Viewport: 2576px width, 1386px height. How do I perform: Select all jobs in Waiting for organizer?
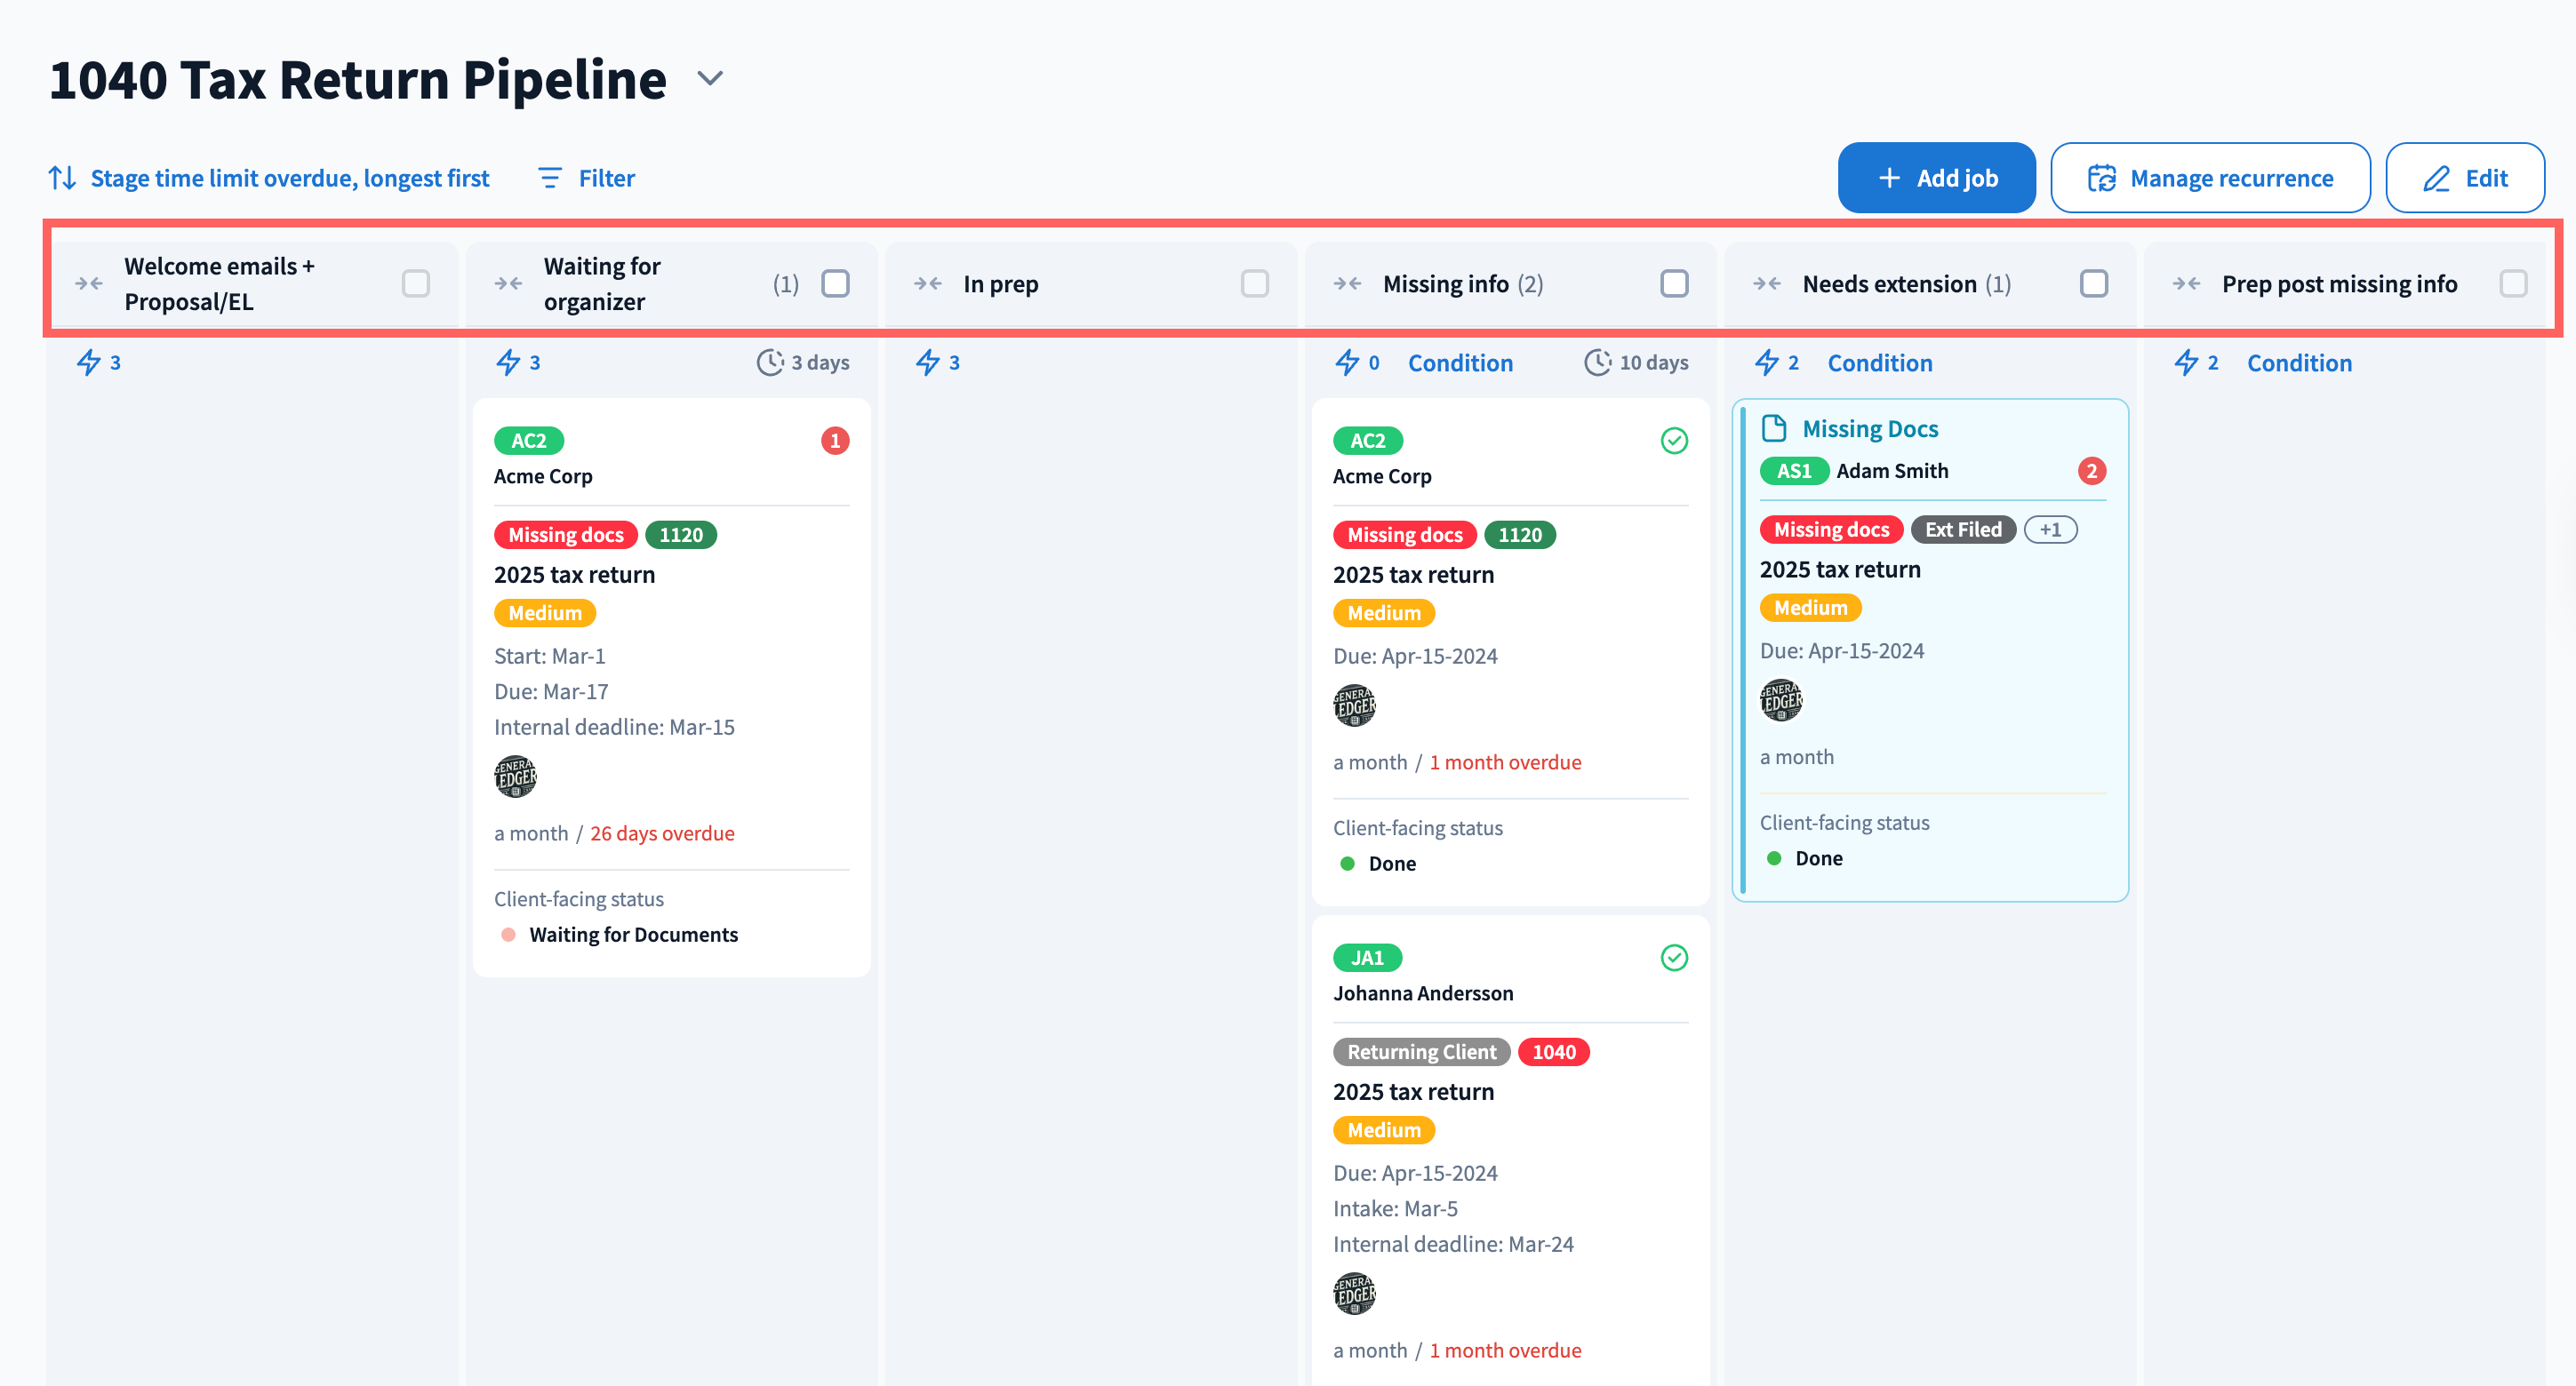[835, 283]
